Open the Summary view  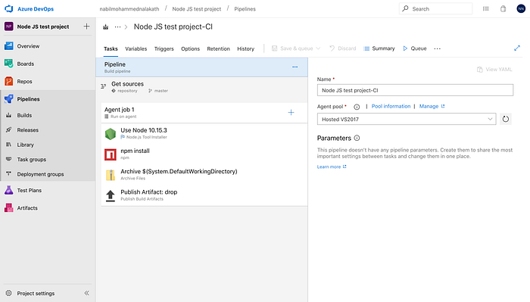click(x=379, y=48)
